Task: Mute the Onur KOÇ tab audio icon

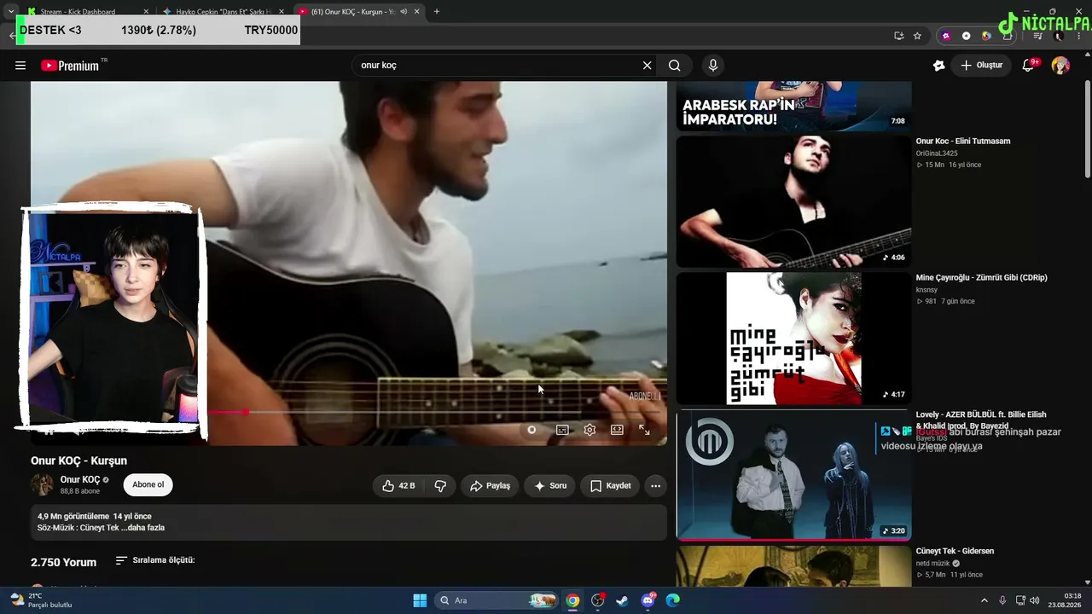Action: [404, 12]
